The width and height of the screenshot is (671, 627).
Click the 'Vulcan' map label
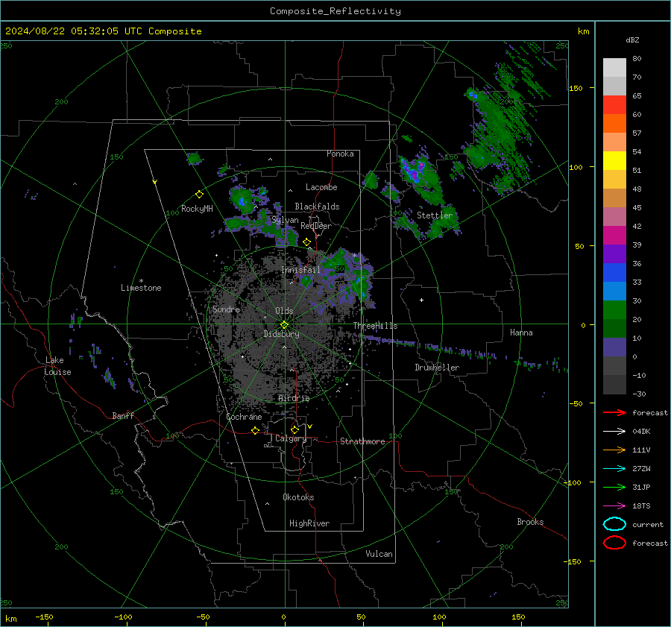pos(379,554)
